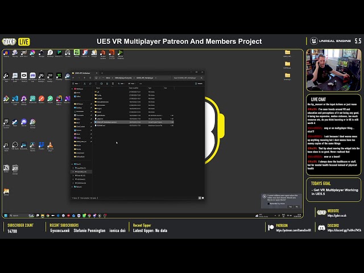
Task: Open the View dropdown in Explorer
Action: 131,84
